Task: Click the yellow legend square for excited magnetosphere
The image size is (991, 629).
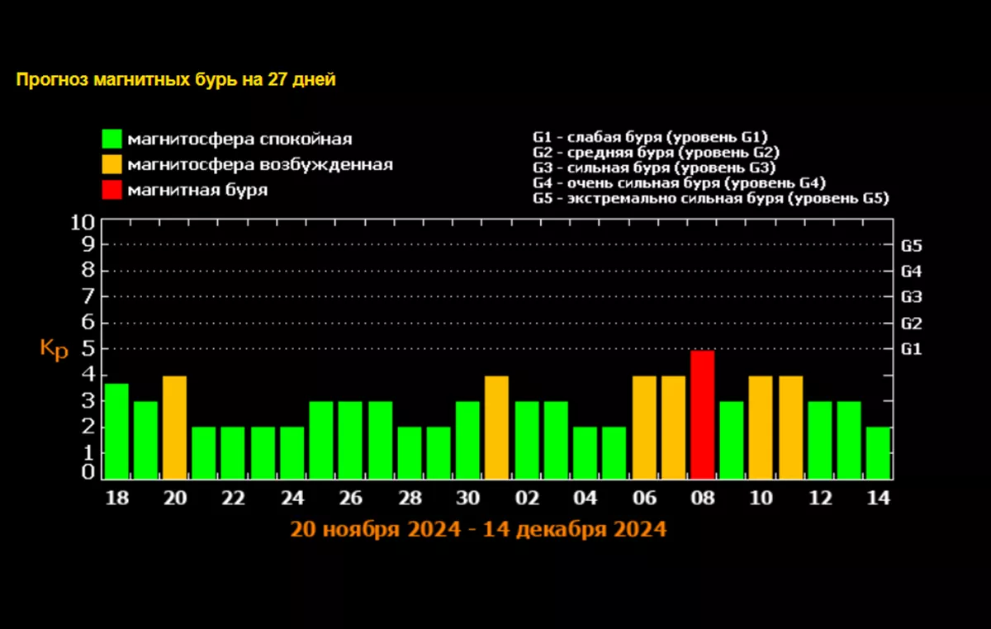Action: pos(111,164)
